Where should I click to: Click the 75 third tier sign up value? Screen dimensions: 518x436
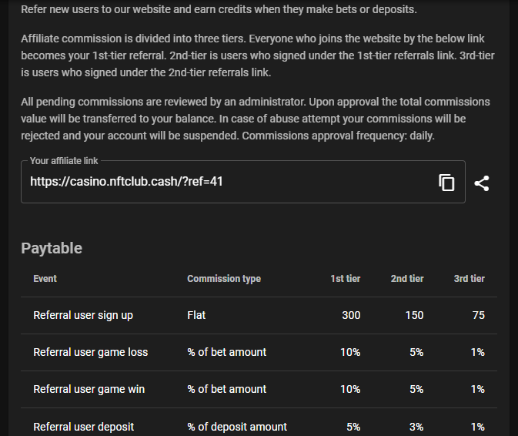pyautogui.click(x=478, y=315)
